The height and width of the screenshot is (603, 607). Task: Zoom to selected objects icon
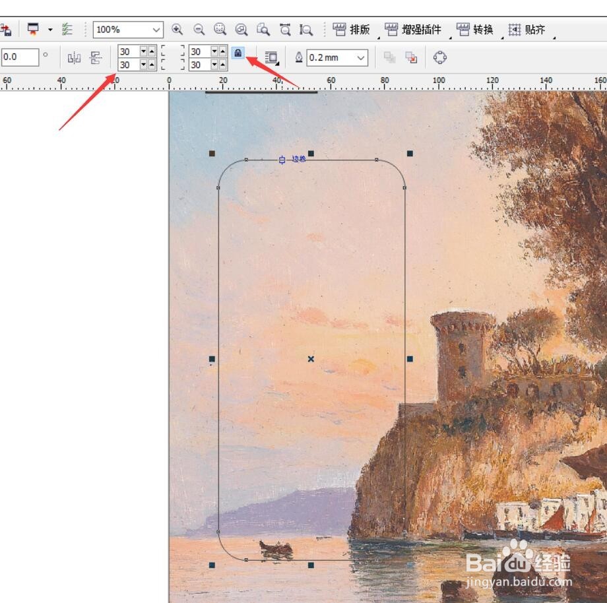[x=220, y=30]
